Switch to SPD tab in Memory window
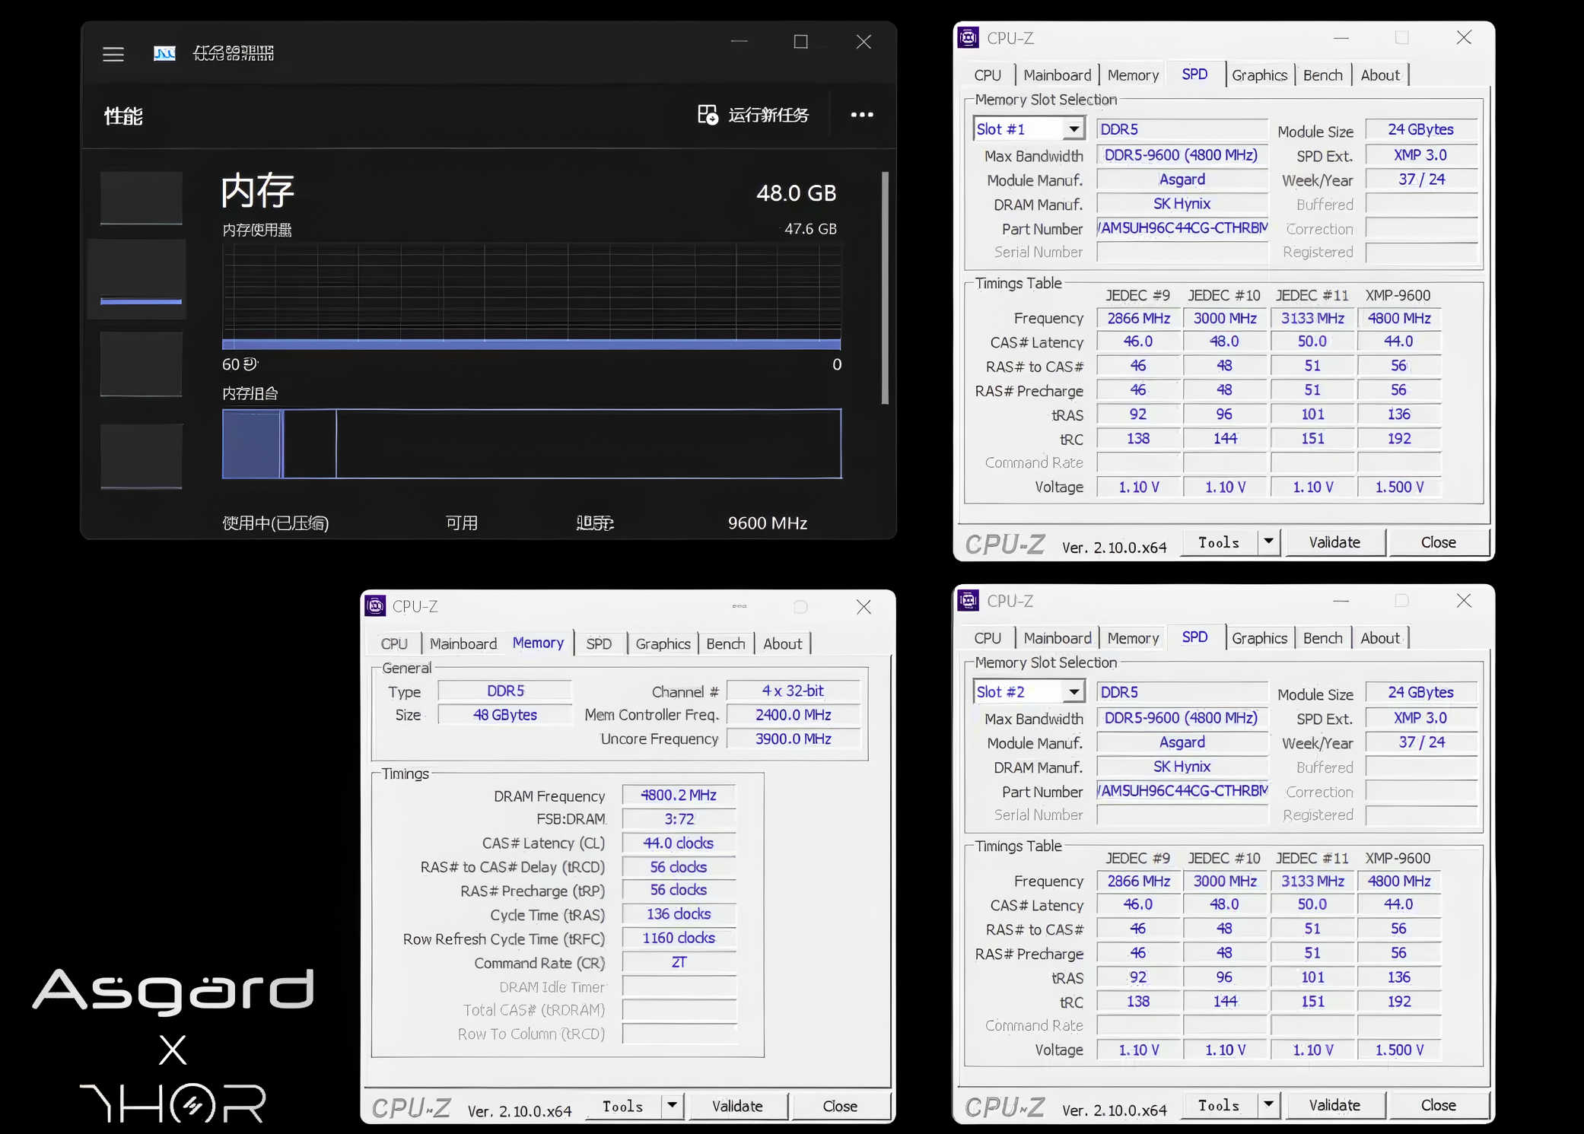The height and width of the screenshot is (1134, 1584). click(599, 644)
